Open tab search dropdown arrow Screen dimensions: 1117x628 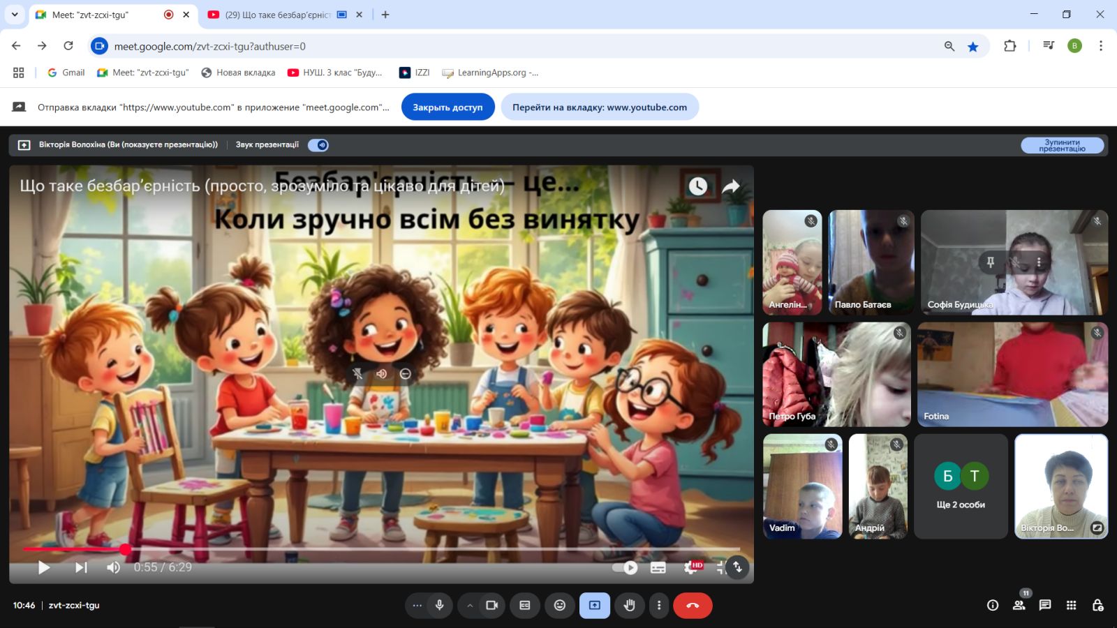coord(14,15)
